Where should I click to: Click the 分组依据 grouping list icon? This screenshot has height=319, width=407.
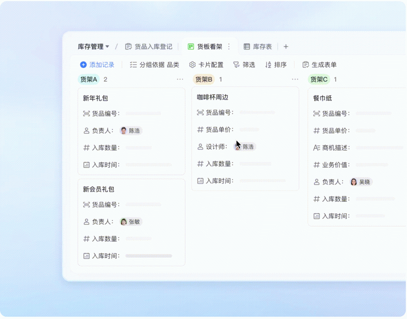(x=134, y=64)
